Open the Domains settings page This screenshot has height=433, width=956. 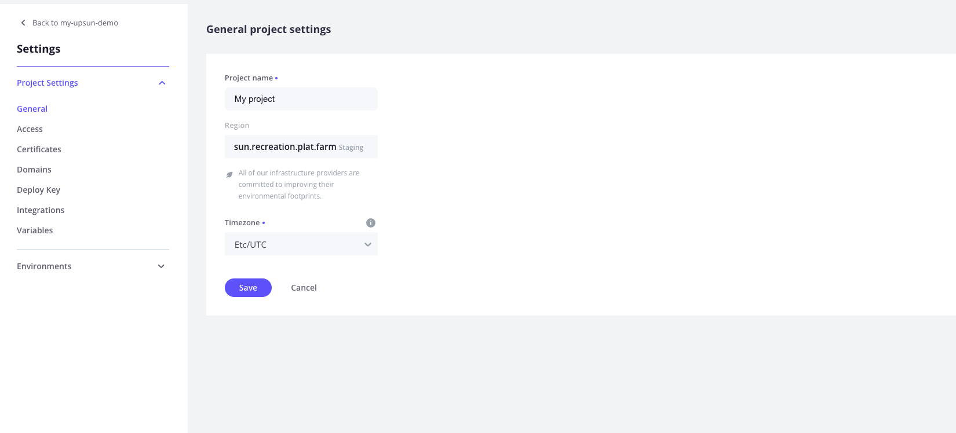pyautogui.click(x=34, y=169)
